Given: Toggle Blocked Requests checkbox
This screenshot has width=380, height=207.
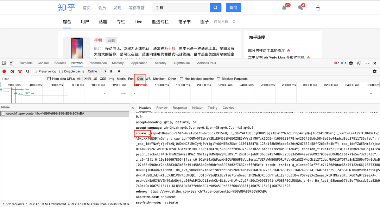Looking at the screenshot, I should coord(218,79).
